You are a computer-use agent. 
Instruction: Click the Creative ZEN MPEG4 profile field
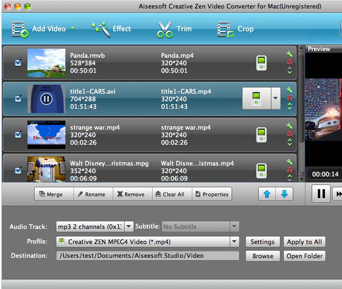tap(143, 242)
